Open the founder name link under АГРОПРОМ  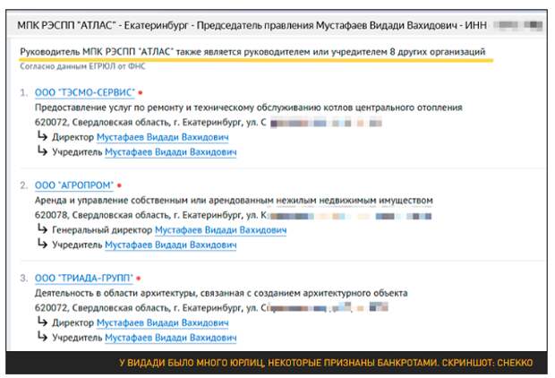[170, 245]
